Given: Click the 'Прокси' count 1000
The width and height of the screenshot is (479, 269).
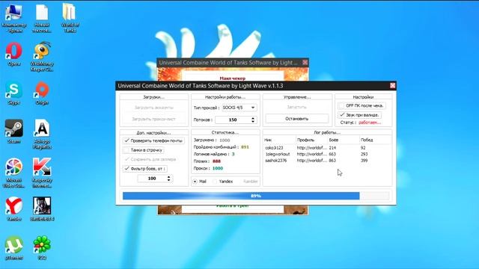Looking at the screenshot, I should click(x=218, y=168).
